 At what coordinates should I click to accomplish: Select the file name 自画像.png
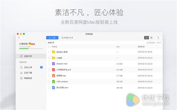coord(61,76)
